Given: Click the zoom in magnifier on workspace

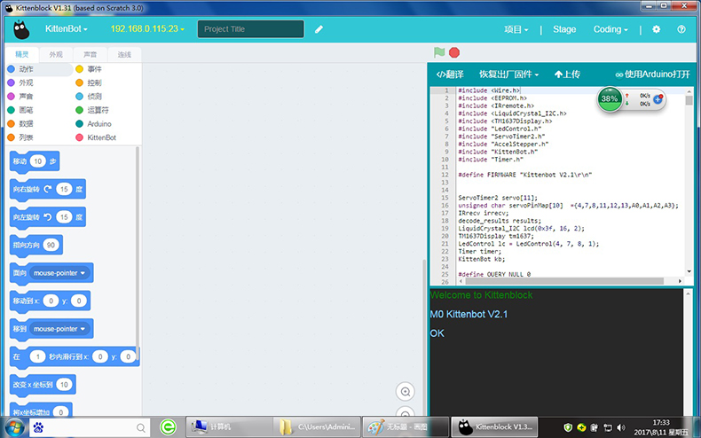Looking at the screenshot, I should point(406,391).
